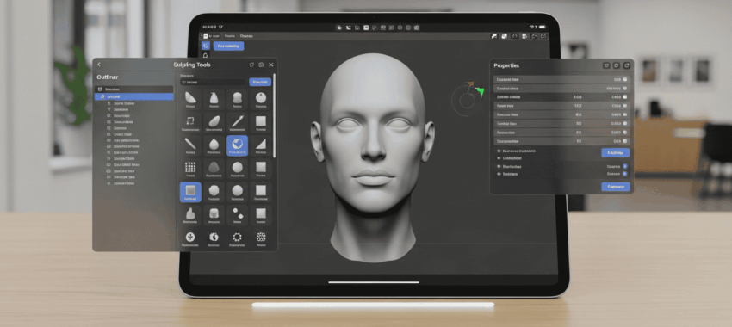This screenshot has height=327, width=732.
Task: Click the Sculpting Tools panel scrollbar
Action: tap(274, 115)
